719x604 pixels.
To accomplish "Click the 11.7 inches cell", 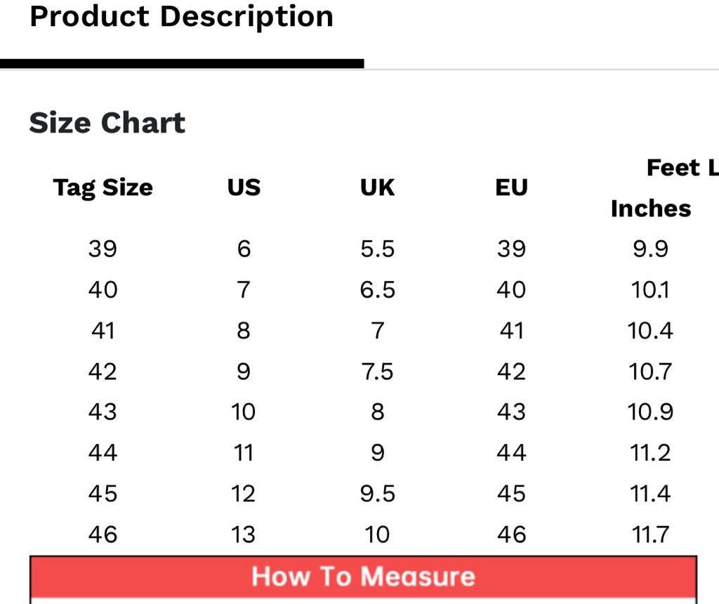I will pos(651,534).
